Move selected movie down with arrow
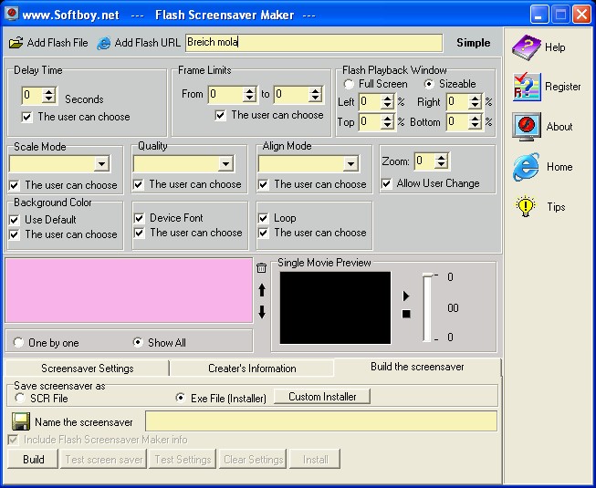This screenshot has width=596, height=488. click(262, 312)
